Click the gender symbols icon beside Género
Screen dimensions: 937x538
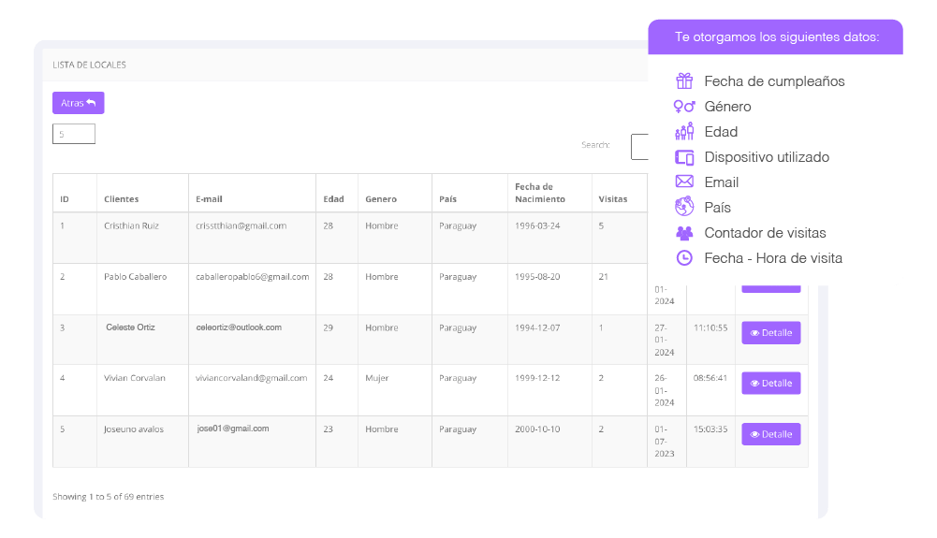click(684, 107)
